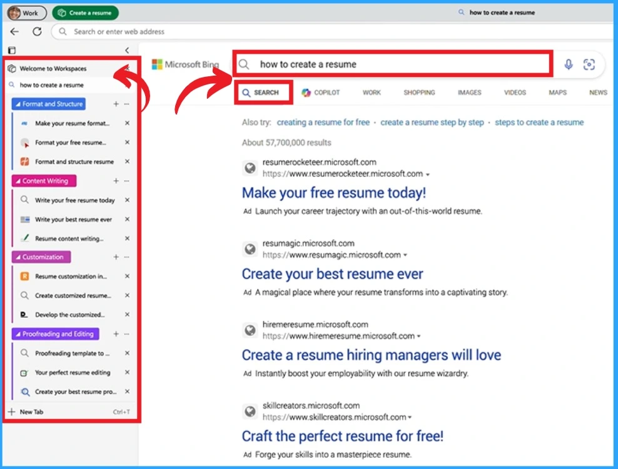618x469 pixels.
Task: Switch to the Videos tab
Action: [515, 93]
